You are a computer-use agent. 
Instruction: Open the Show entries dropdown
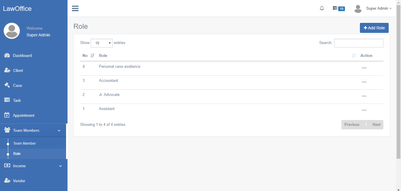coord(102,43)
